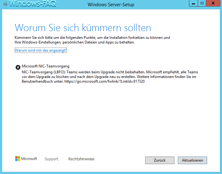Open the 'Warum wird mir das angezeigt?' link

[41, 50]
